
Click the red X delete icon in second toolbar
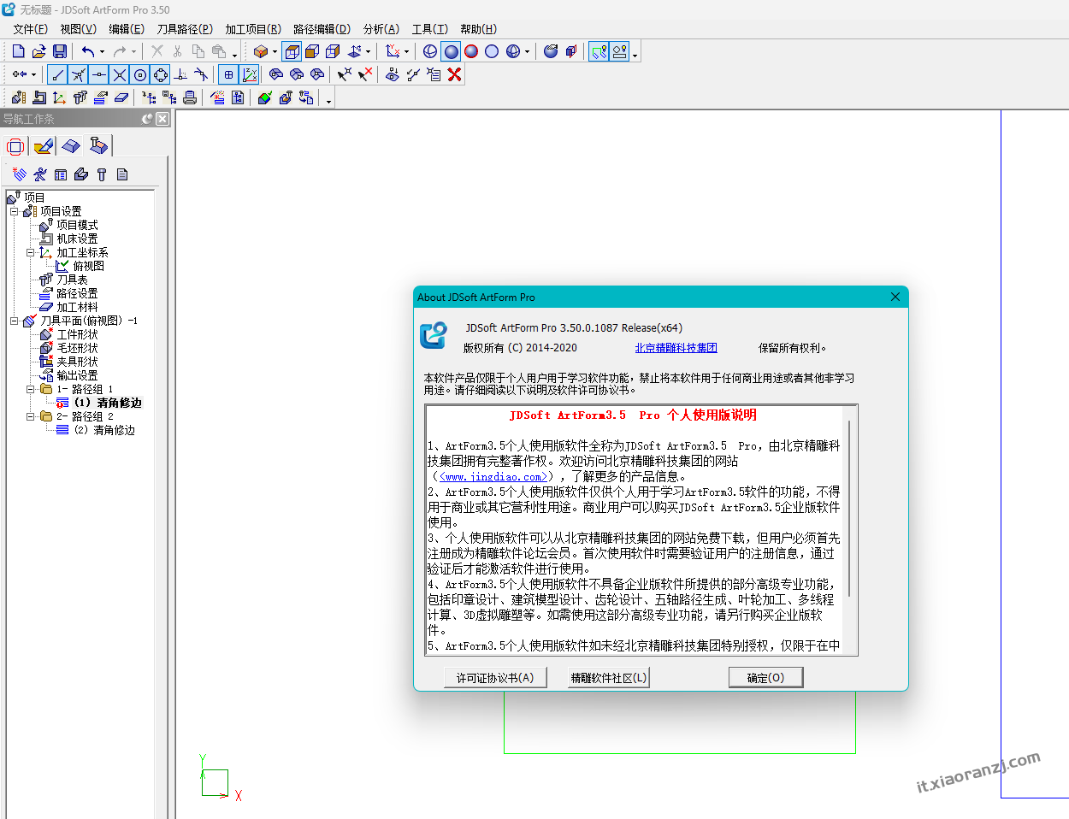click(455, 74)
